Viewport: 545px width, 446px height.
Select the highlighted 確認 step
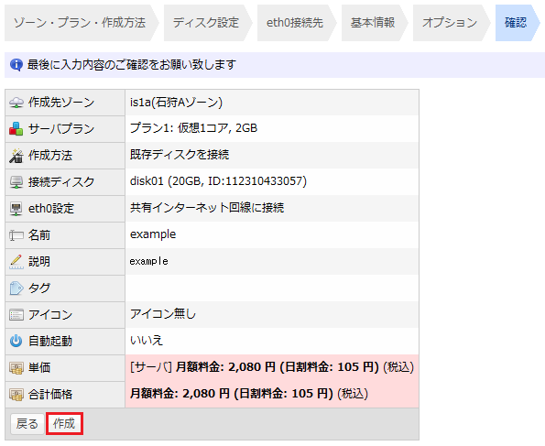pos(516,23)
